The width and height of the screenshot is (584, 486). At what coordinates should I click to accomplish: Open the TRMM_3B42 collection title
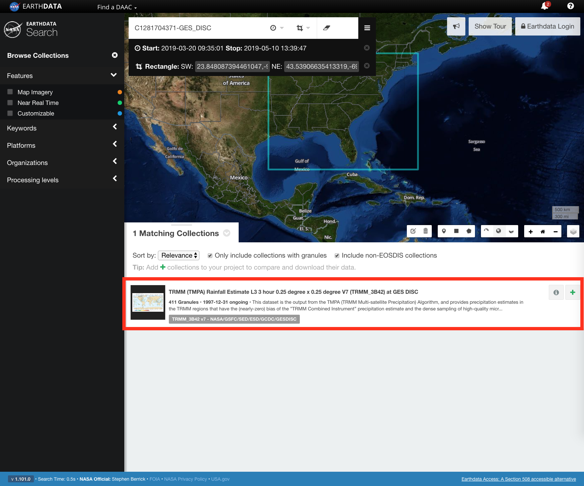pos(293,292)
